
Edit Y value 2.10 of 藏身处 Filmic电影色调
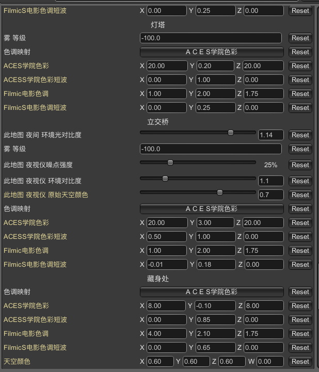[216, 334]
